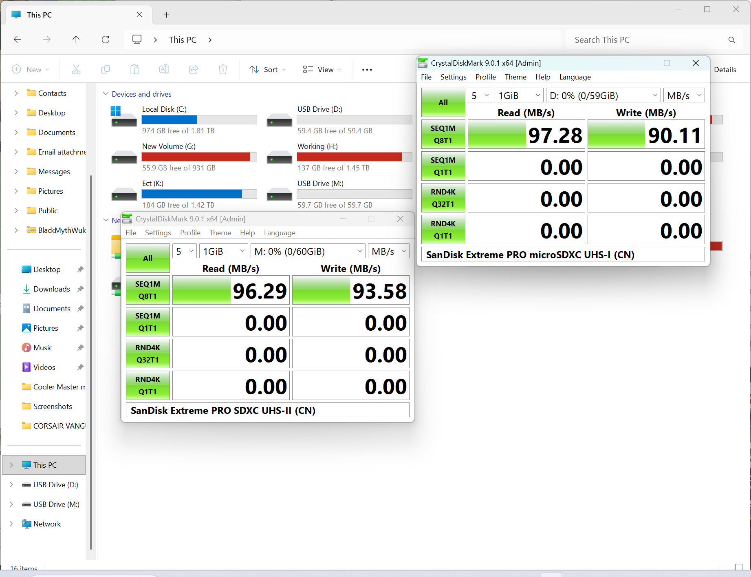Select the Copy icon in the toolbar

tap(106, 69)
